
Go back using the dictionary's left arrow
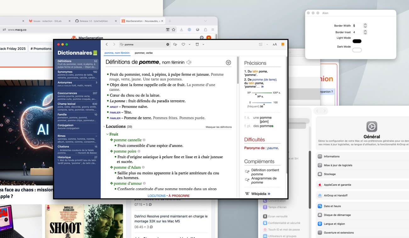(107, 45)
